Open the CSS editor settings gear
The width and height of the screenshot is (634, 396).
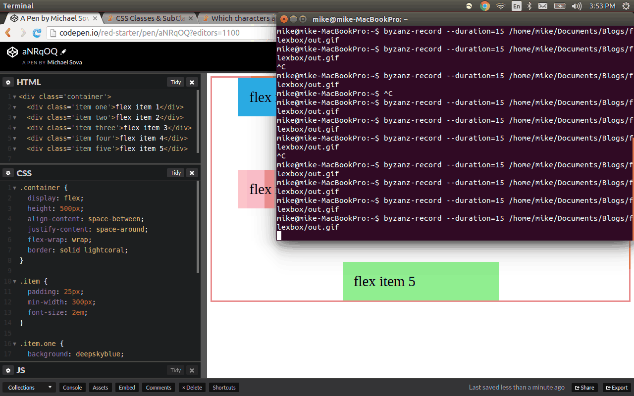tap(8, 173)
